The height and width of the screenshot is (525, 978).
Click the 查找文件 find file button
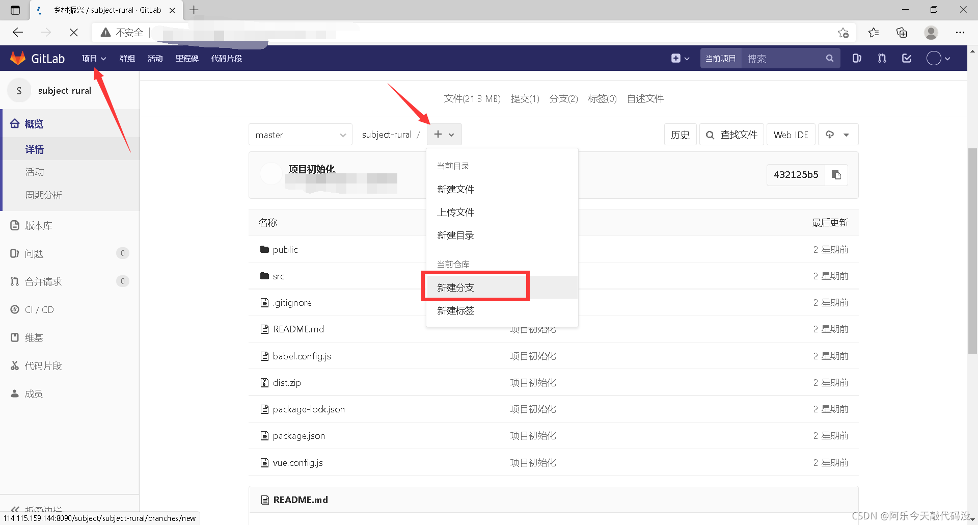(731, 135)
